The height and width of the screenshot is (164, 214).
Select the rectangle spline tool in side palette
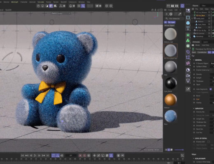click(x=188, y=18)
